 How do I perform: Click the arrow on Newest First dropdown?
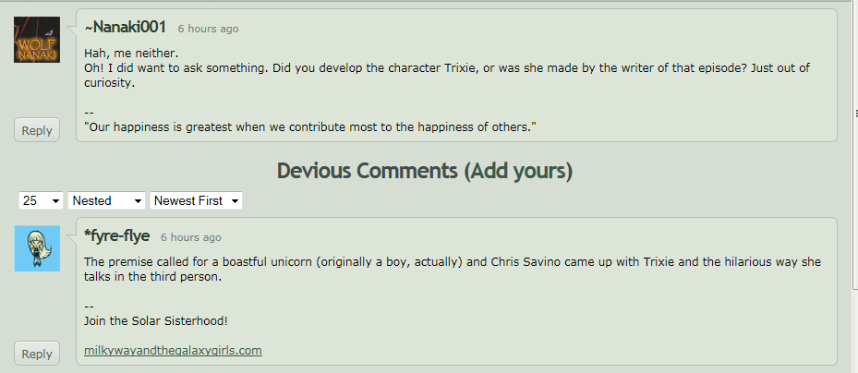click(x=235, y=201)
